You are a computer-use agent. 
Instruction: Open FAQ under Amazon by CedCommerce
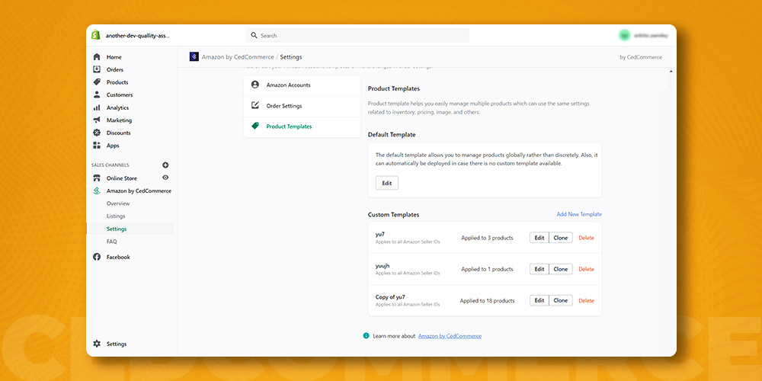coord(112,242)
